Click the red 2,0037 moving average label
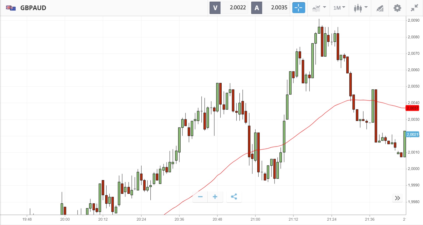Screen dimensions: 423x225 coord(412,108)
